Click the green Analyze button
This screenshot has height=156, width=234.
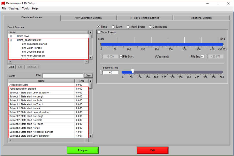[x=83, y=150]
